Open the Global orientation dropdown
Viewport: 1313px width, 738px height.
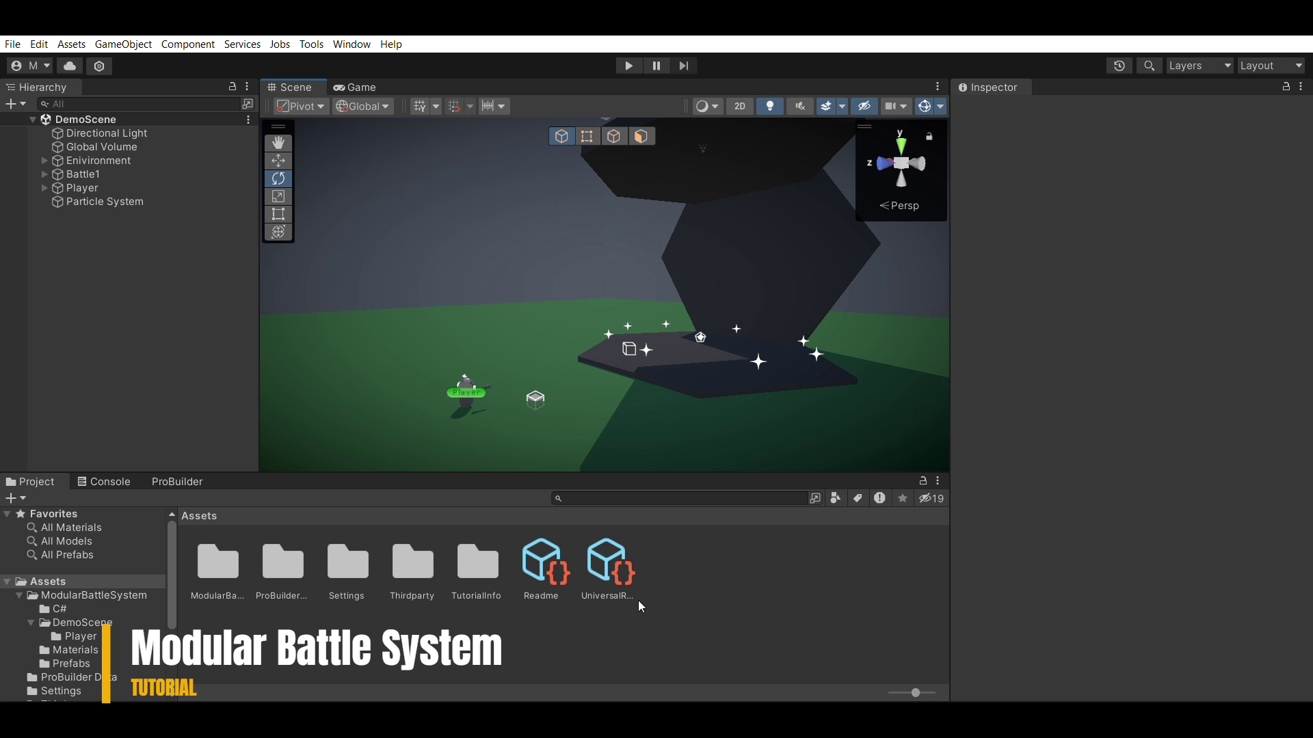[362, 106]
